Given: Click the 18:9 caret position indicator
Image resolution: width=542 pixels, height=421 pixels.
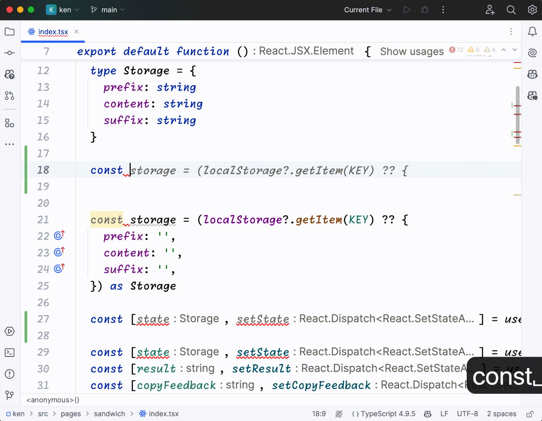Looking at the screenshot, I should 319,414.
